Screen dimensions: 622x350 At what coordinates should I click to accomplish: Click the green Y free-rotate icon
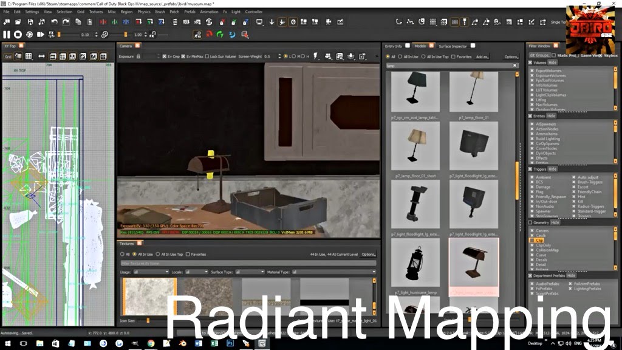tap(220, 35)
